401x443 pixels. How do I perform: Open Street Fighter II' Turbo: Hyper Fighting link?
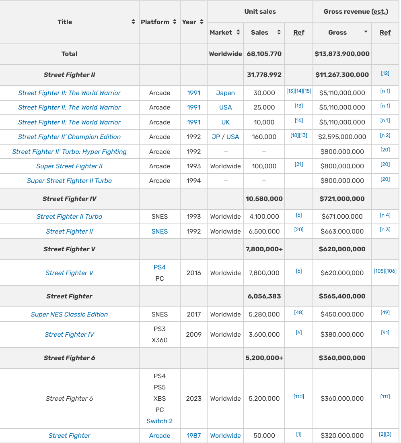point(69,152)
